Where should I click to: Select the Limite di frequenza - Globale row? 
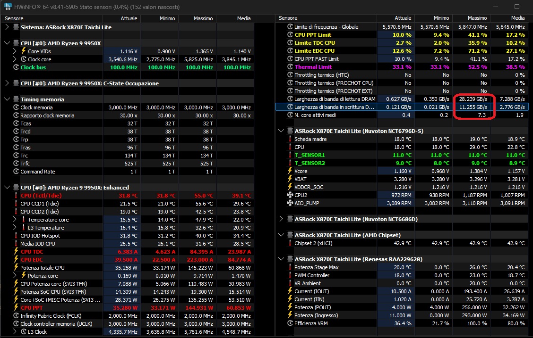pyautogui.click(x=402, y=27)
